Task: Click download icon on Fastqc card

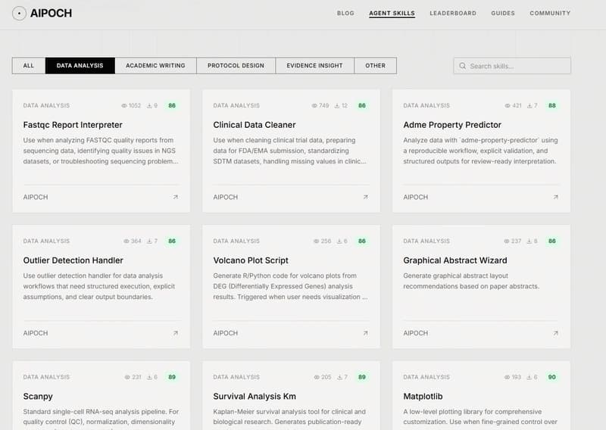Action: tap(149, 105)
